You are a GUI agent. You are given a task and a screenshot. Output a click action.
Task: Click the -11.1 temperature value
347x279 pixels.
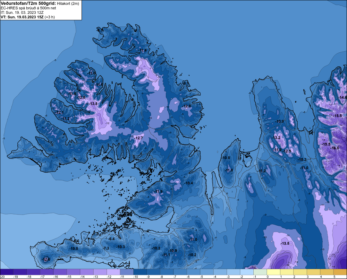[x=166, y=255]
